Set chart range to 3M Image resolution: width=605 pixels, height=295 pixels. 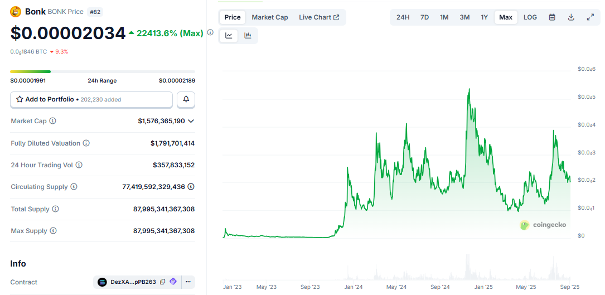point(464,17)
